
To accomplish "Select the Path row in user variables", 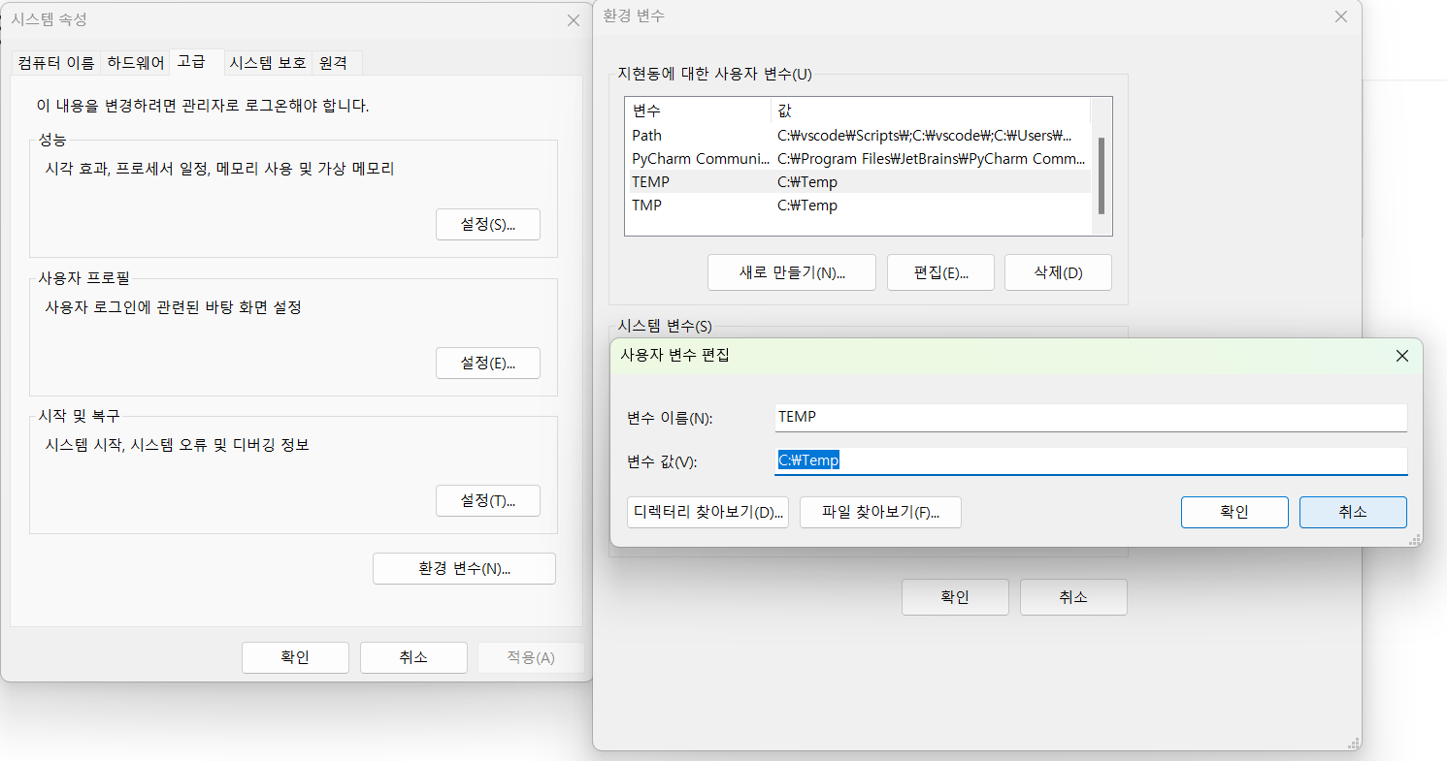I will click(x=858, y=136).
